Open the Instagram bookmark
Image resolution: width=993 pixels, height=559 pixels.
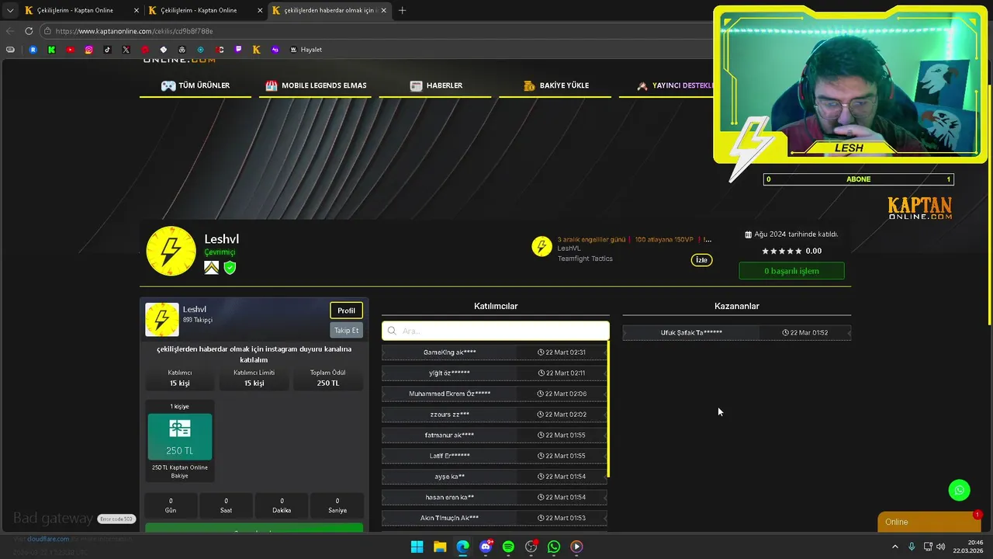[88, 50]
